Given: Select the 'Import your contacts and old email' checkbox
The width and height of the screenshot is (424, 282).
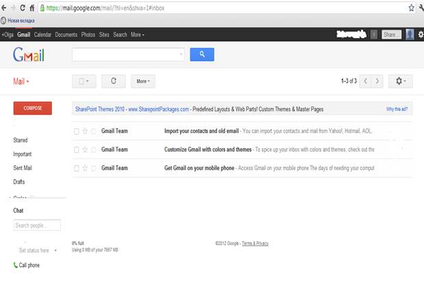Looking at the screenshot, I should click(77, 131).
